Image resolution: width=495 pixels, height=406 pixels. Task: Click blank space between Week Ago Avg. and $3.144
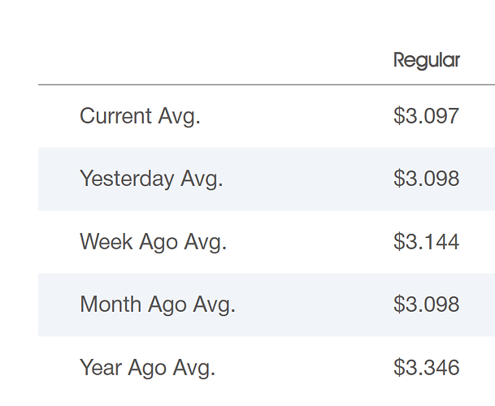pos(310,242)
